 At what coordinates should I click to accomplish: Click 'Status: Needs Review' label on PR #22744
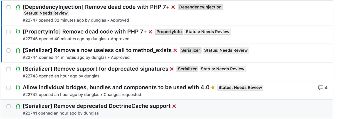pos(226,50)
